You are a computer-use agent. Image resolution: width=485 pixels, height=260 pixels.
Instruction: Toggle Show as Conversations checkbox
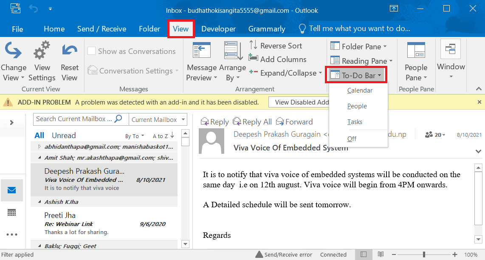(91, 51)
